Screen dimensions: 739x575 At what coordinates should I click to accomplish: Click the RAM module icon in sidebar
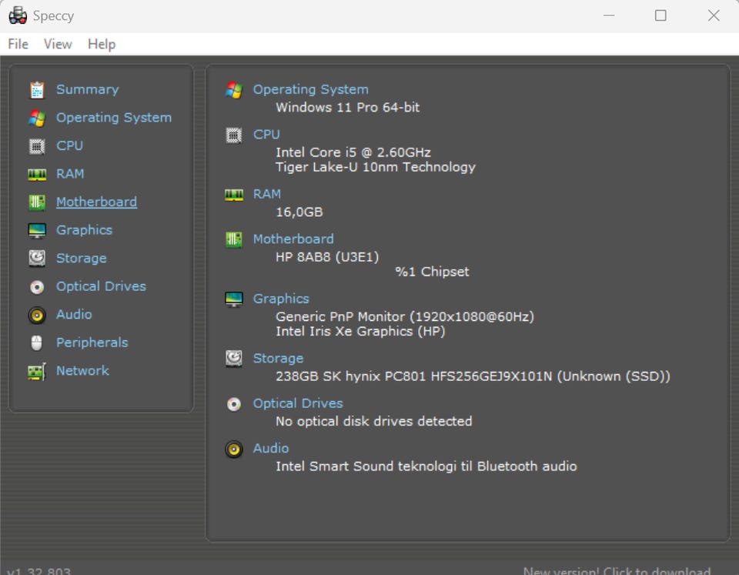(37, 175)
